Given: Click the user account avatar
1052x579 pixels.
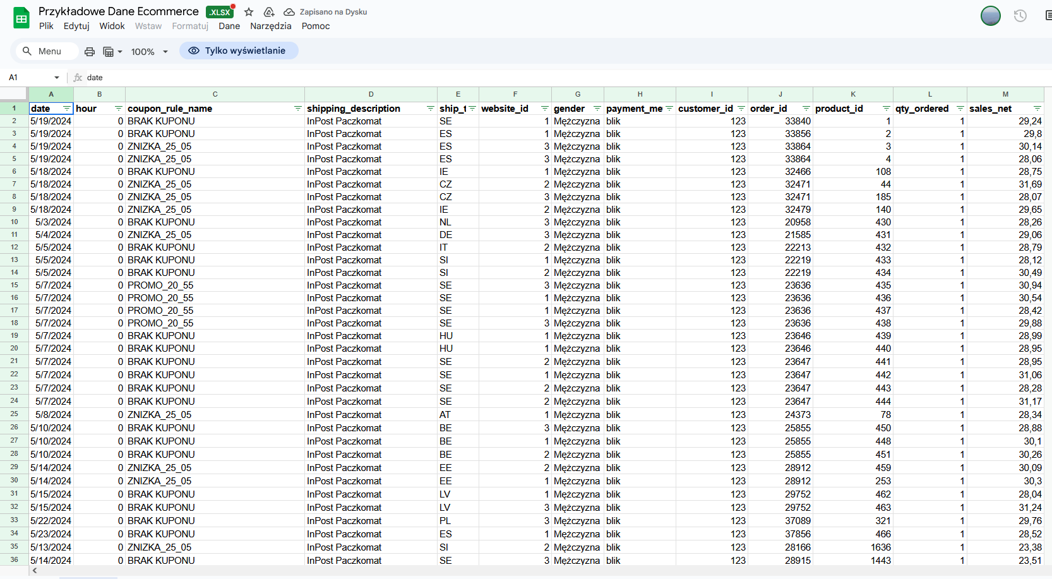Looking at the screenshot, I should [990, 16].
